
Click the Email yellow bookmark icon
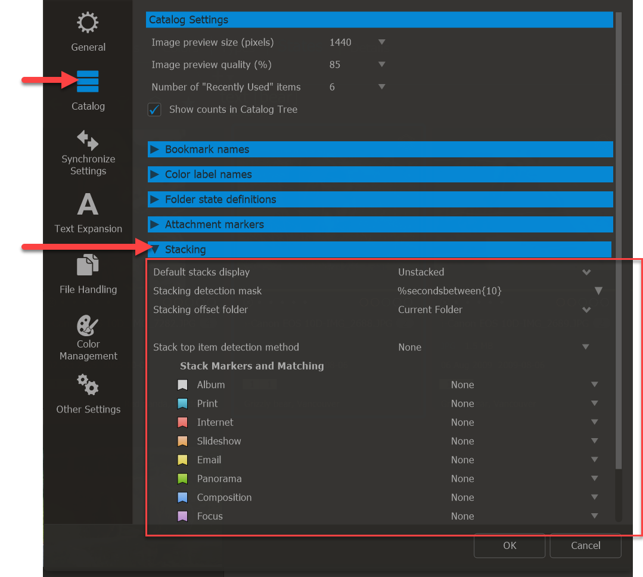pos(182,460)
